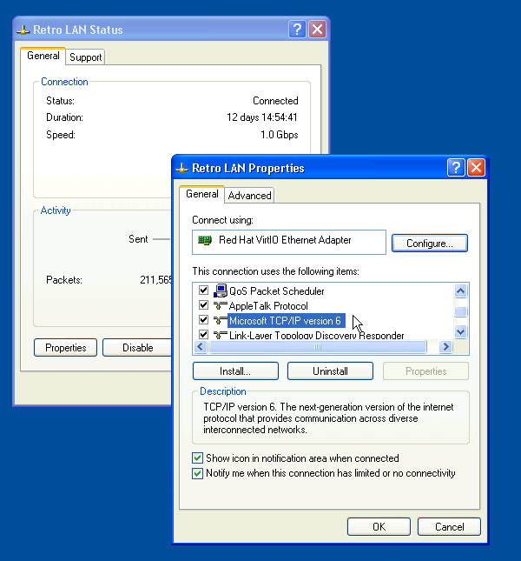This screenshot has height=561, width=521.
Task: Open the Support tab in Retro LAN Status
Action: coord(86,57)
